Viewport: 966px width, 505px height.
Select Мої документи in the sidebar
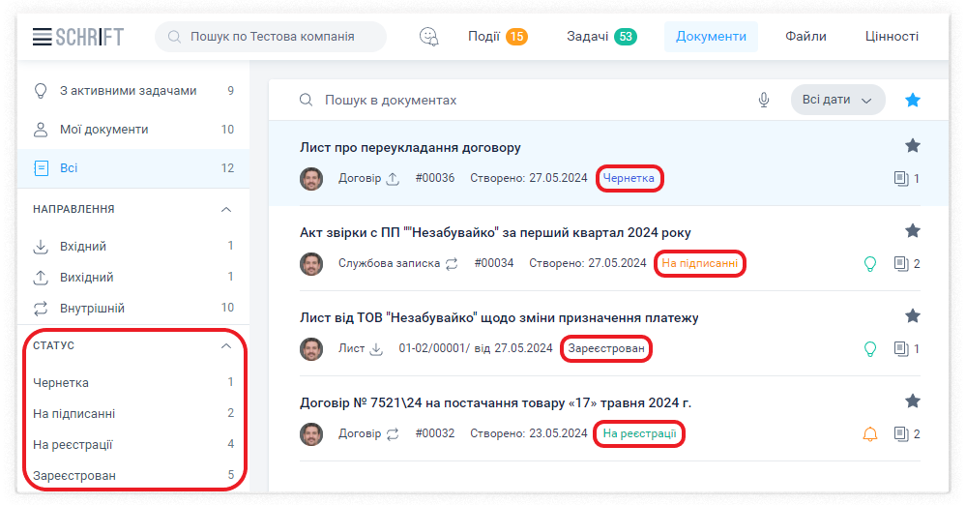(103, 130)
